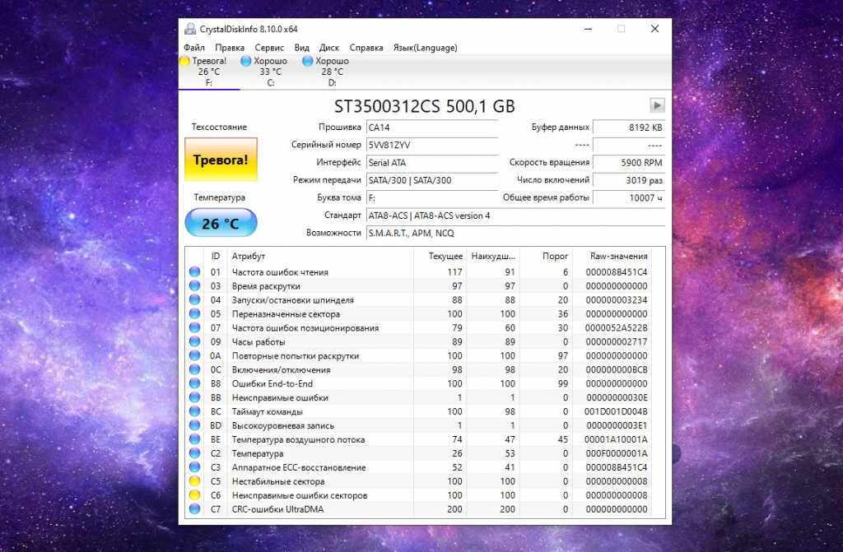Click the next disk arrow button
This screenshot has height=552, width=843.
pyautogui.click(x=657, y=105)
